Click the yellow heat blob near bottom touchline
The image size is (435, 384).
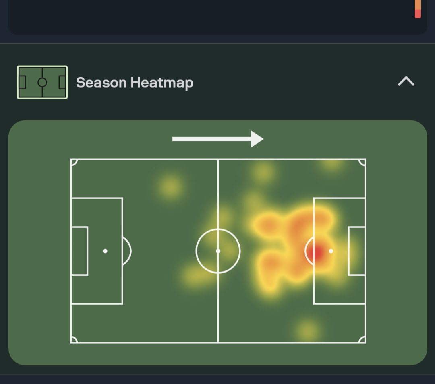point(308,330)
